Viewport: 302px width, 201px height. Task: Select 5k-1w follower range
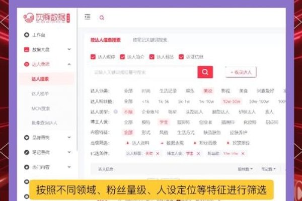(x=184, y=102)
